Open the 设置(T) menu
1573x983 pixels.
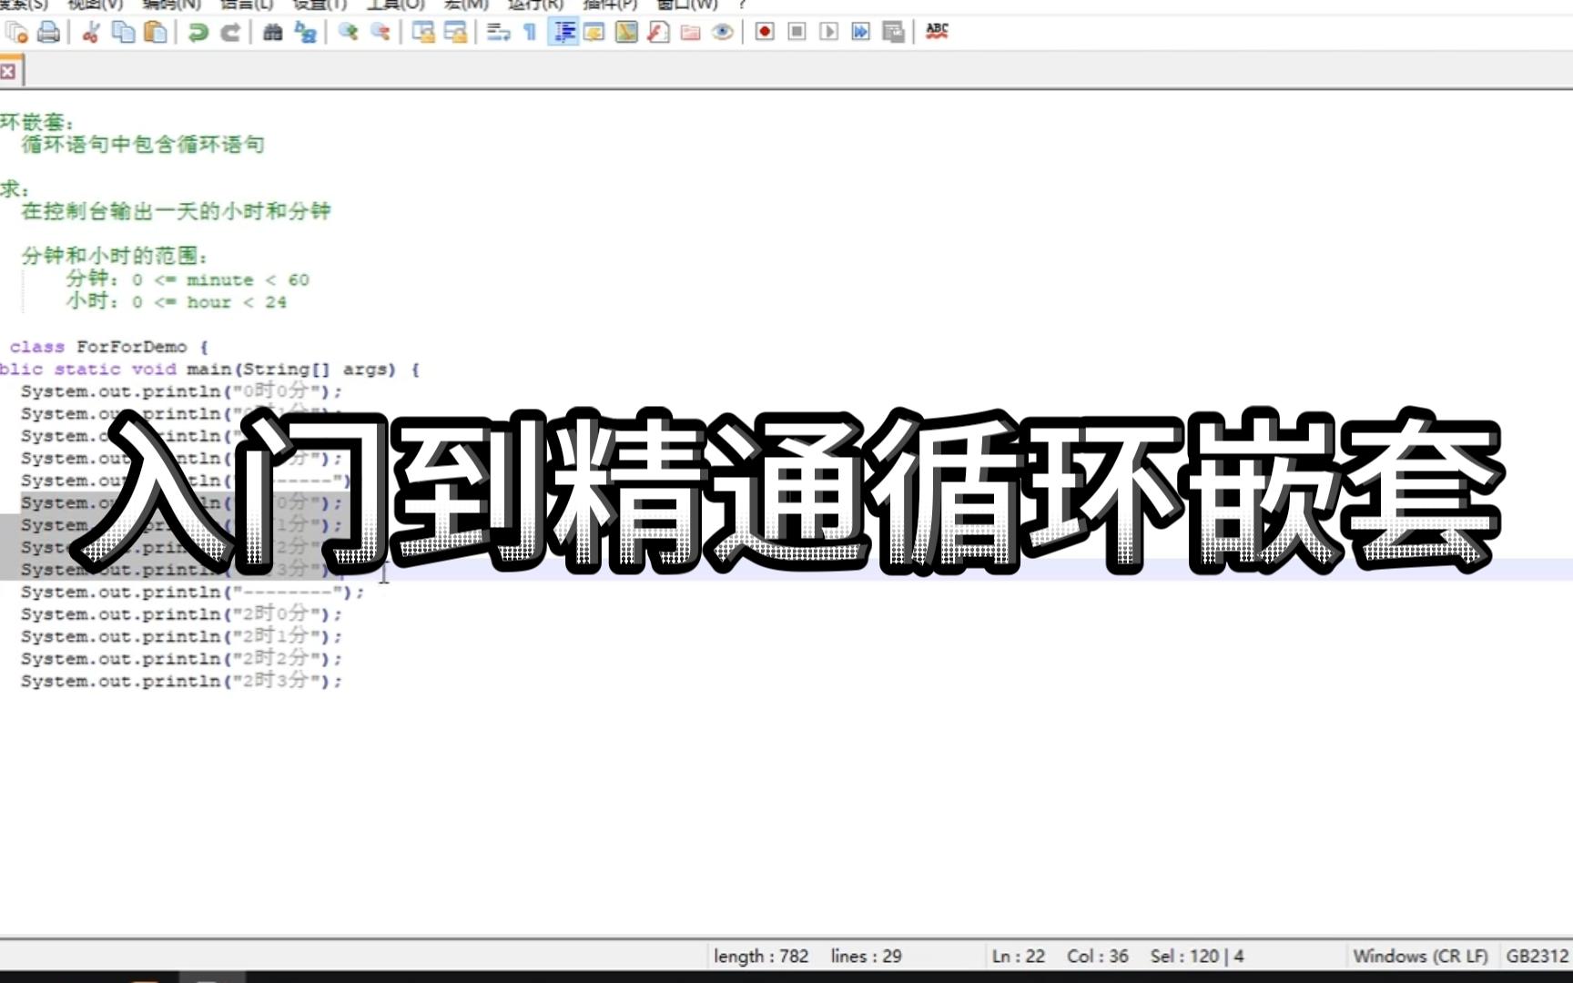click(320, 5)
